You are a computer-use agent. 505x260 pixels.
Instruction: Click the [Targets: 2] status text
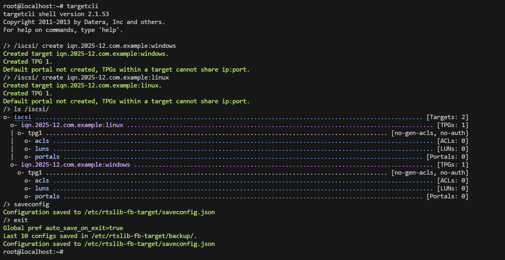(447, 117)
